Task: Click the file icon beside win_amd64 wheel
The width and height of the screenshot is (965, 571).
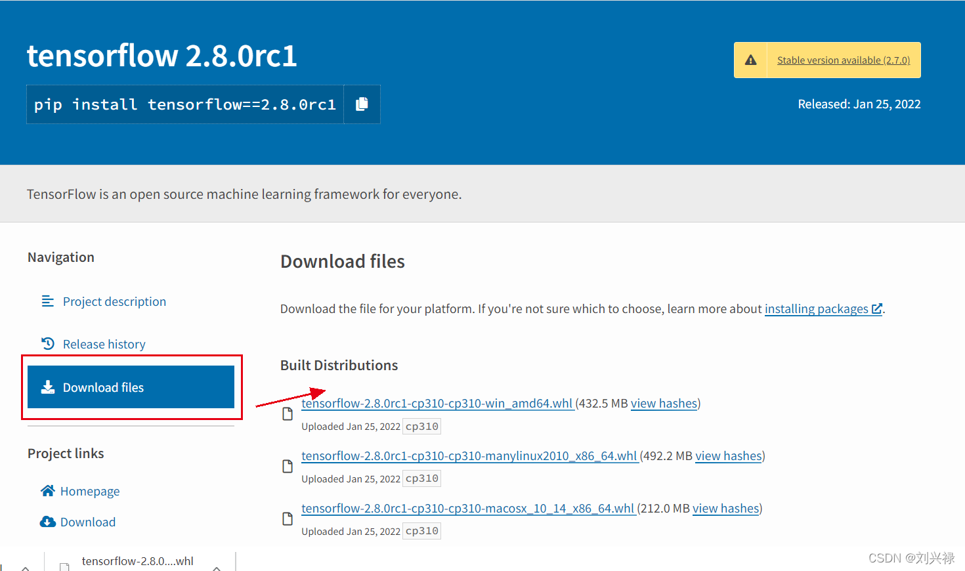Action: 288,413
